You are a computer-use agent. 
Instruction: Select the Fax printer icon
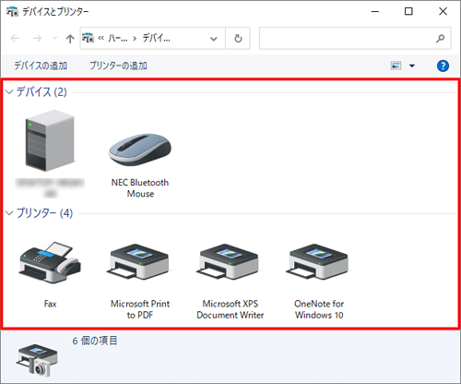50,263
